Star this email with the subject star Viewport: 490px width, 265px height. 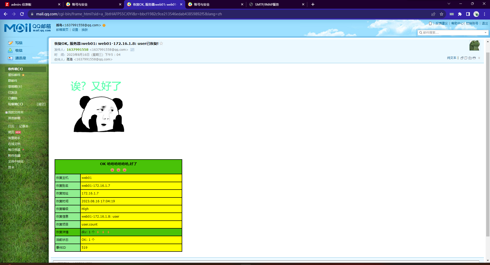(x=161, y=44)
